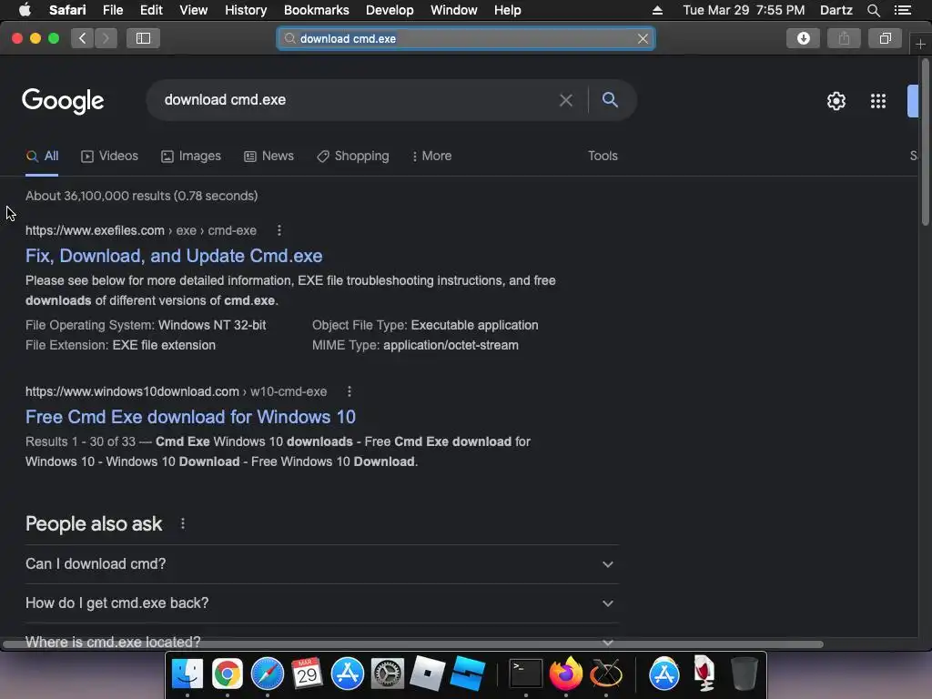Viewport: 932px width, 699px height.
Task: Open 'Free Cmd Exe download for Windows 10'
Action: 190,417
